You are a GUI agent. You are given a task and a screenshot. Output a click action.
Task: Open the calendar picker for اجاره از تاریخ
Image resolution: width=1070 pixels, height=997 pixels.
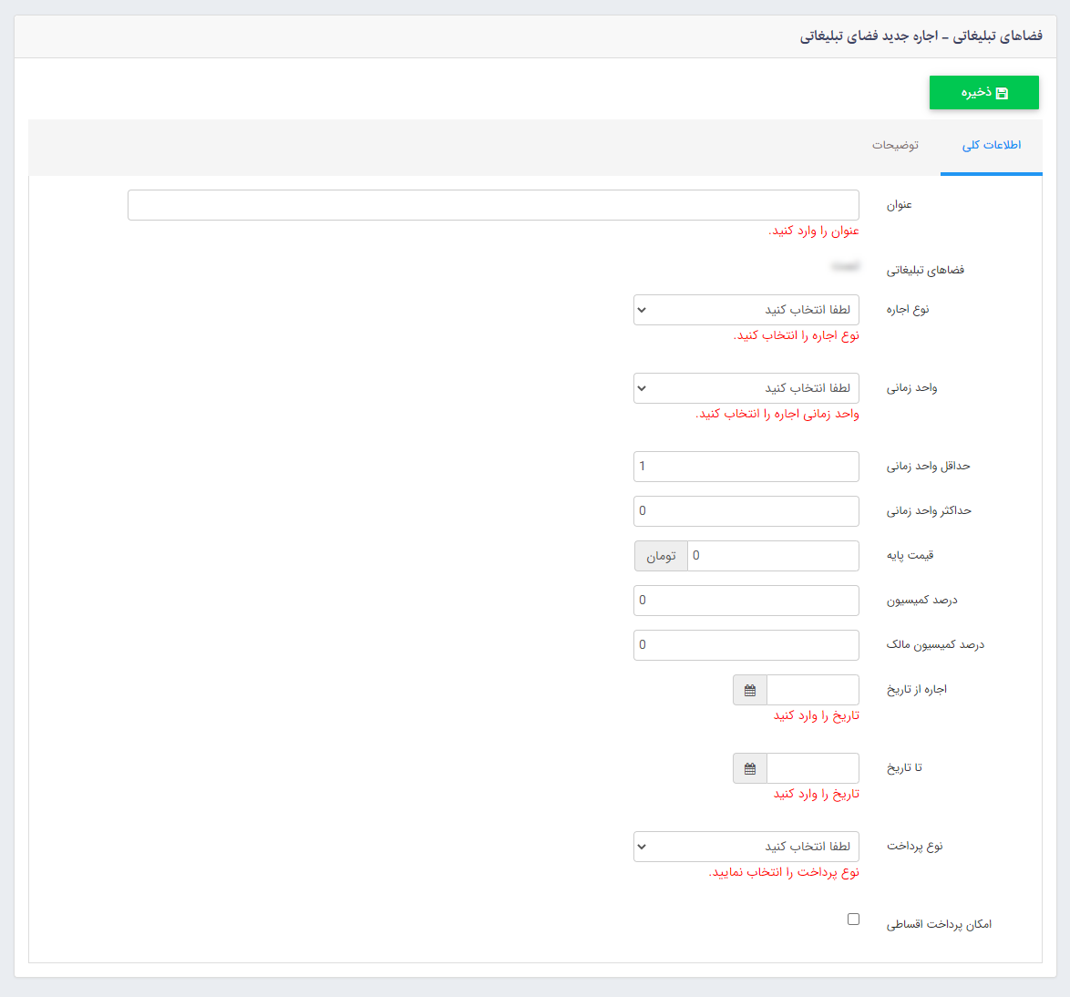coord(749,690)
